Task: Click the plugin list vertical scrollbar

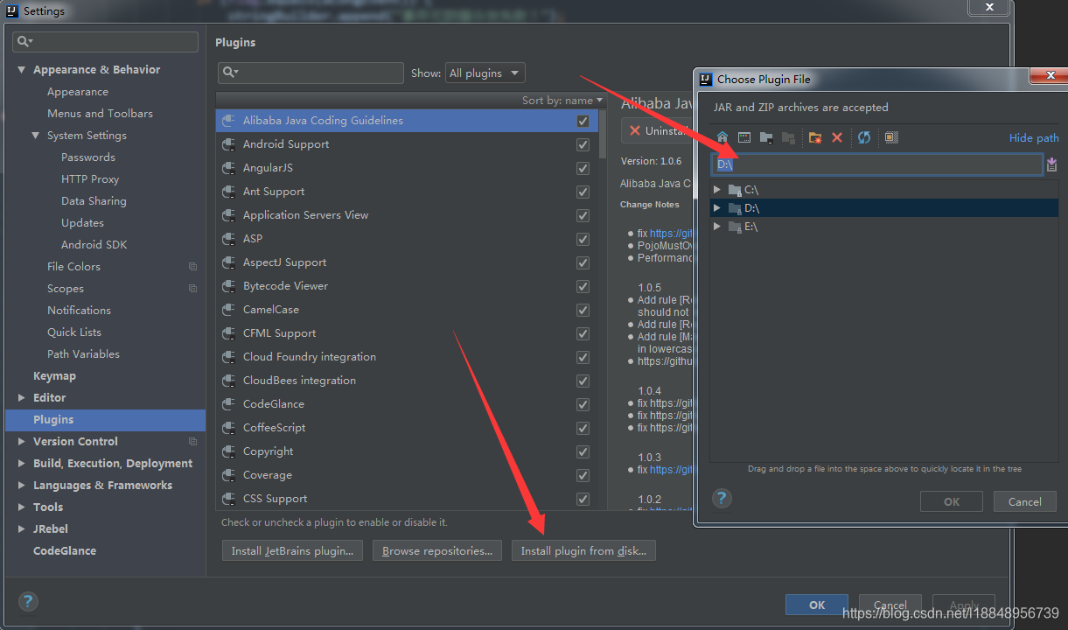Action: (603, 134)
